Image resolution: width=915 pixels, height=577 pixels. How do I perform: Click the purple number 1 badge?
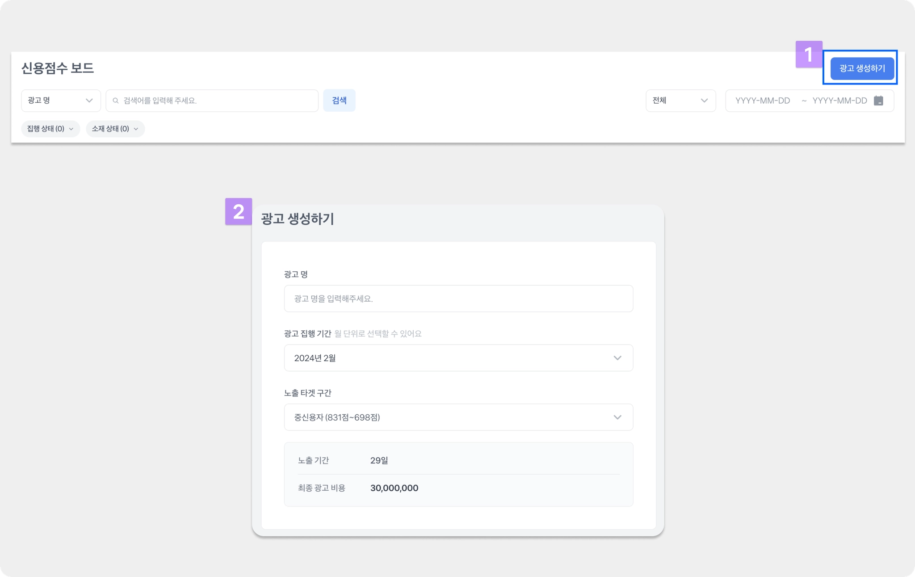pos(808,55)
